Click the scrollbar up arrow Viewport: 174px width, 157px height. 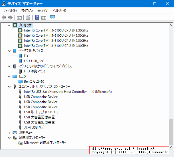(171, 25)
